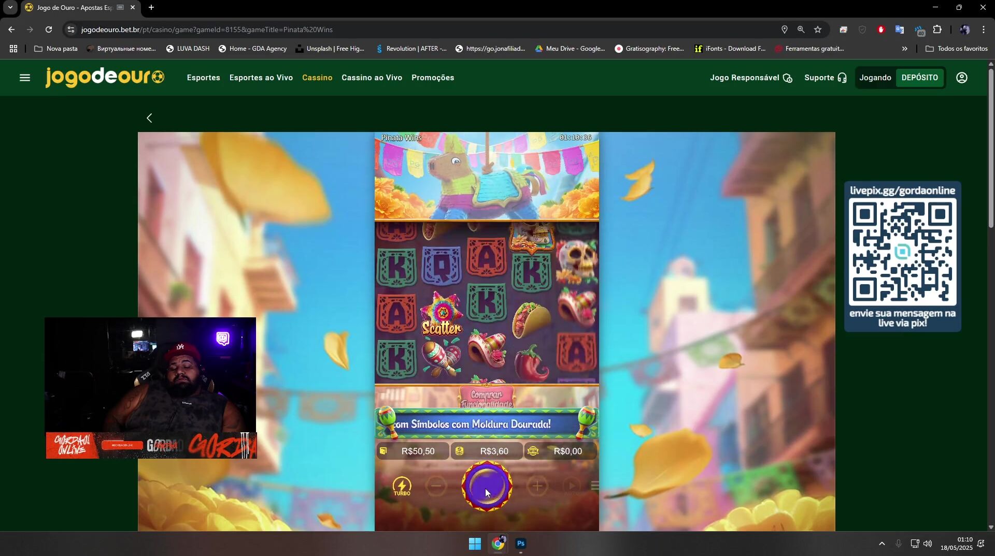The image size is (995, 556).
Task: Open the Jogo Responsável link
Action: [x=751, y=78]
